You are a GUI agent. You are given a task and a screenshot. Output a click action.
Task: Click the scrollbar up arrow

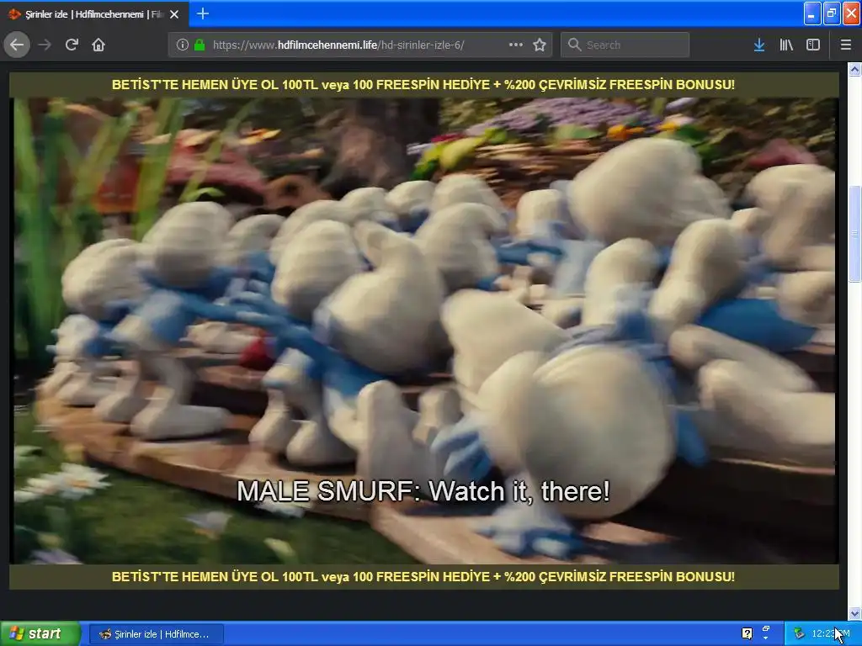854,69
